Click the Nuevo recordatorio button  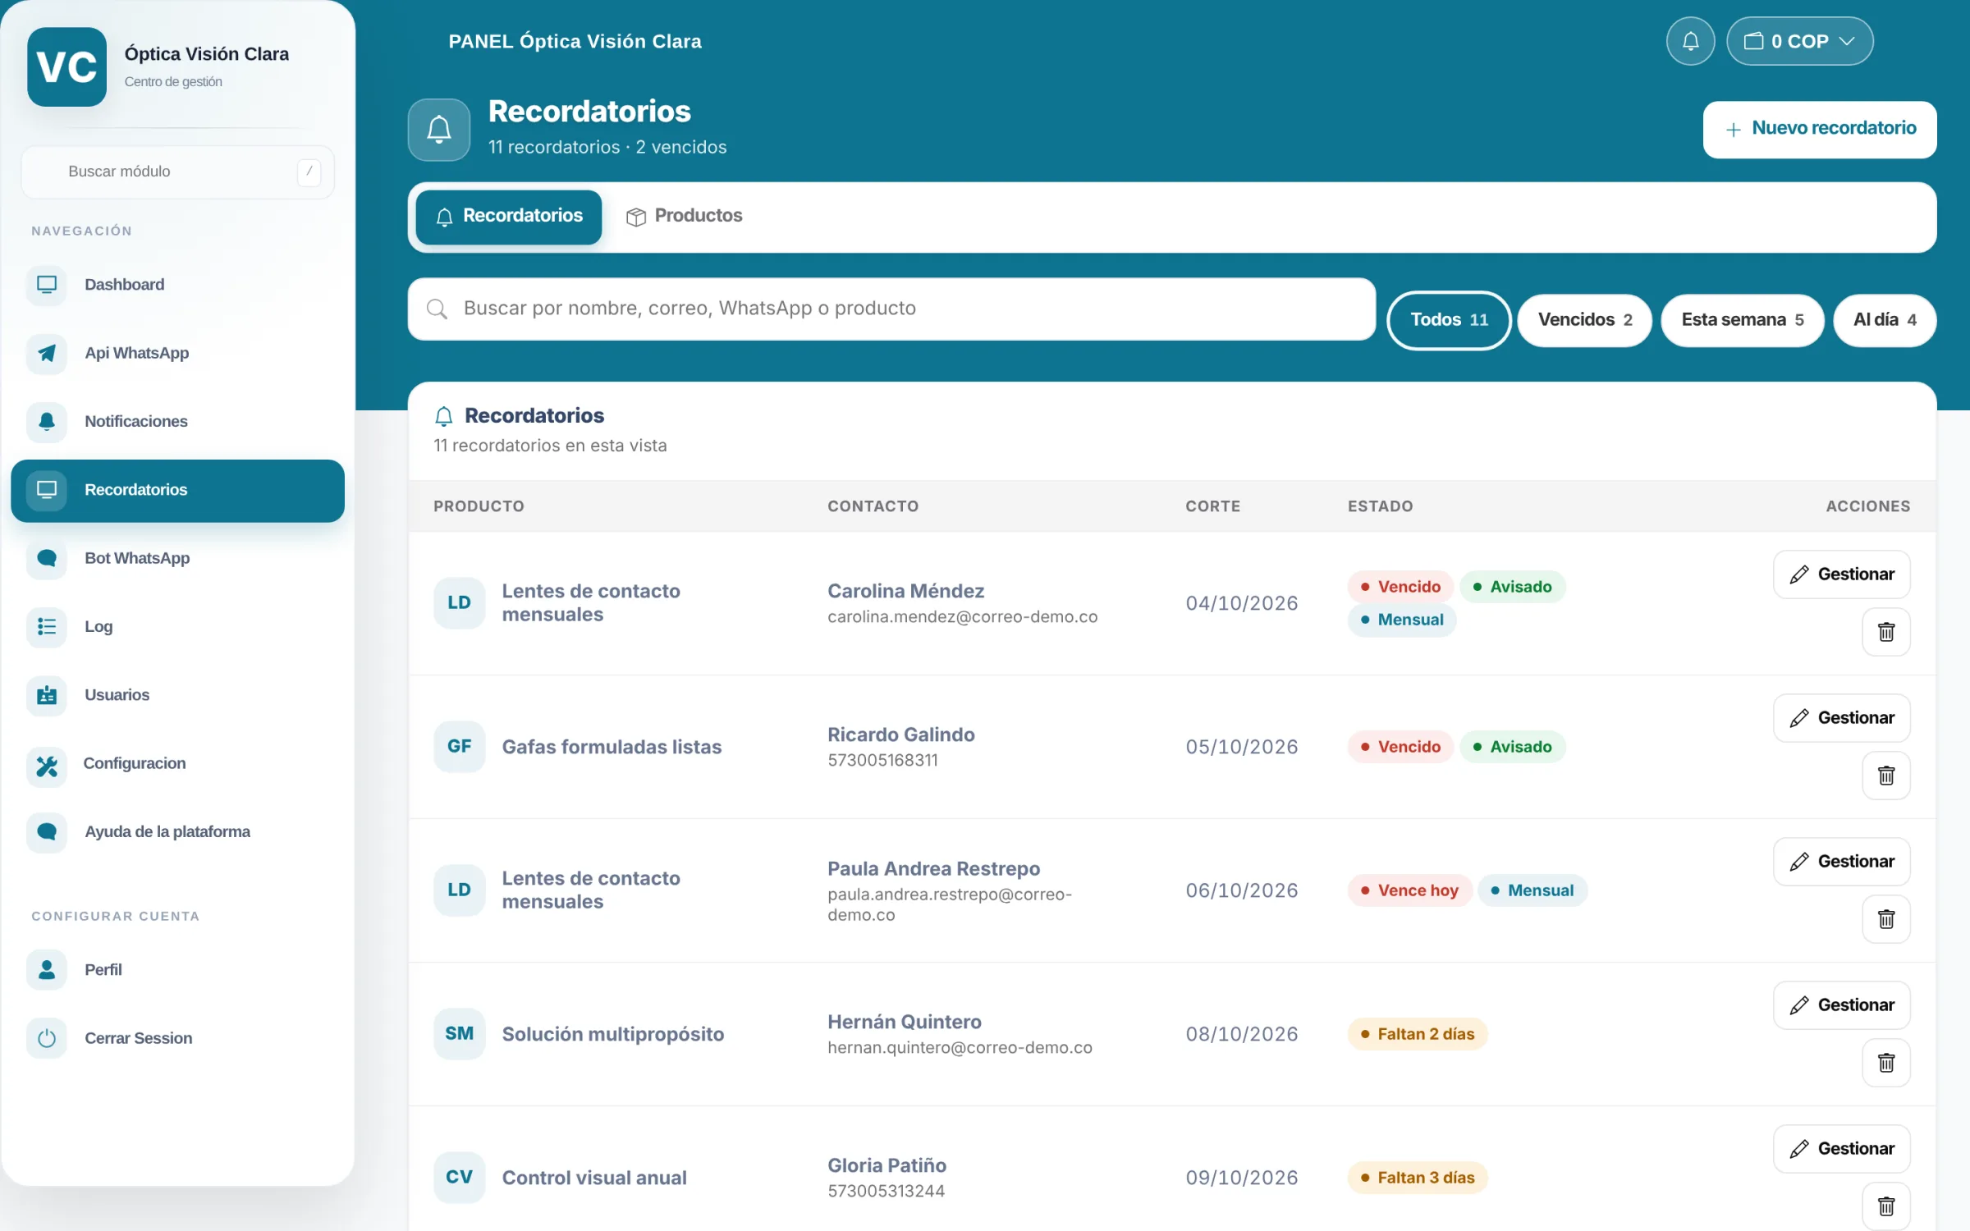pos(1820,129)
